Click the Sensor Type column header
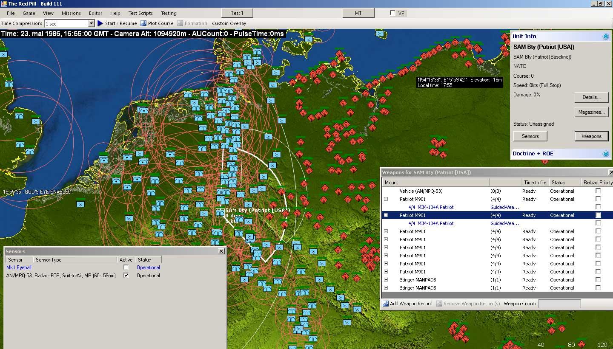This screenshot has height=349, width=613. point(75,259)
